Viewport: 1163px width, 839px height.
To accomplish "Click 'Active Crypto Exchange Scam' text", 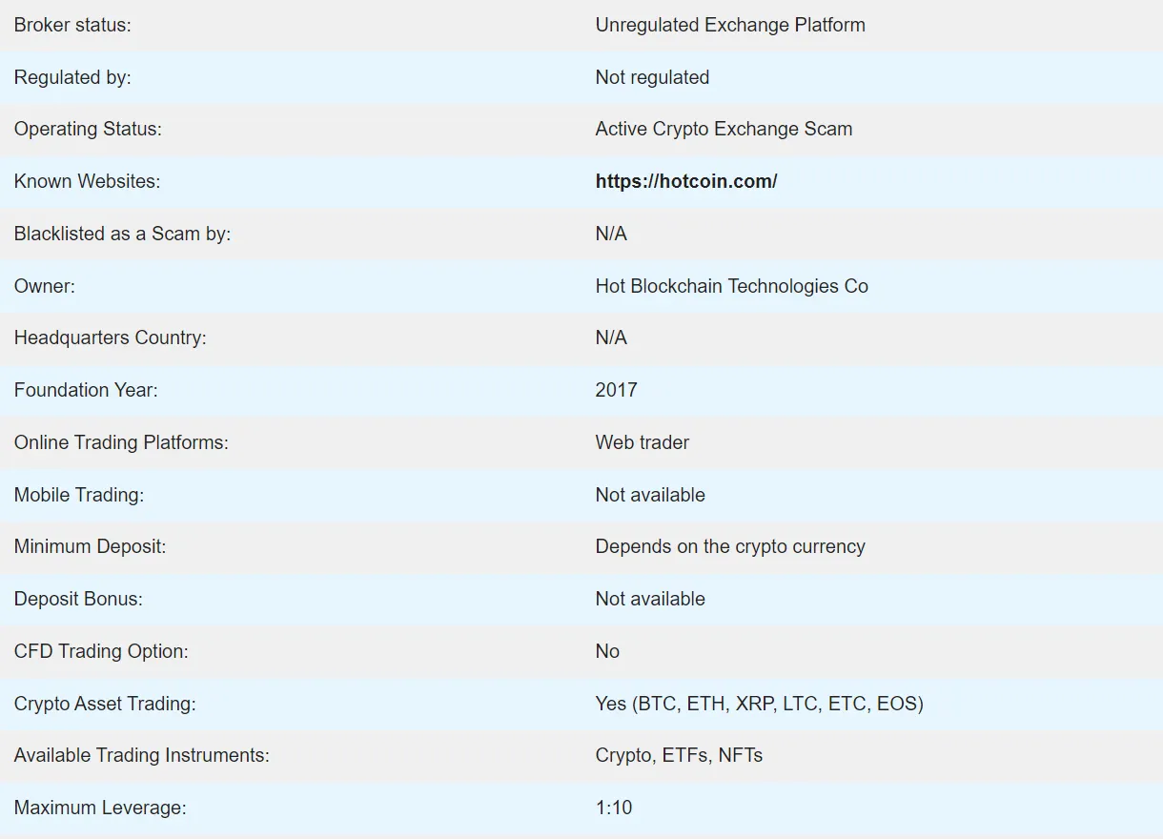I will coord(724,129).
